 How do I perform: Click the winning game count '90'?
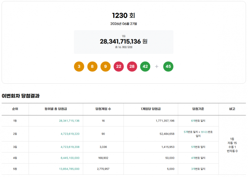103,134
